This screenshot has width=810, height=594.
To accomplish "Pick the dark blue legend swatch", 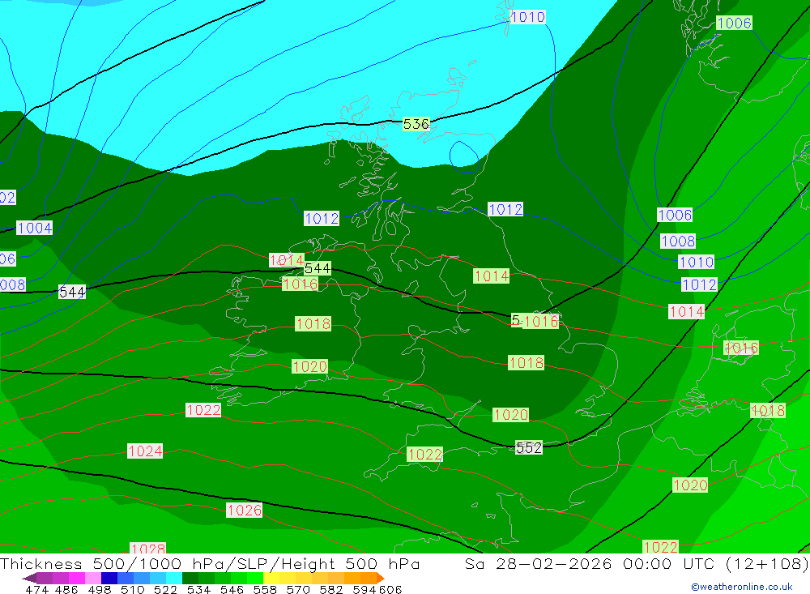I will [109, 578].
